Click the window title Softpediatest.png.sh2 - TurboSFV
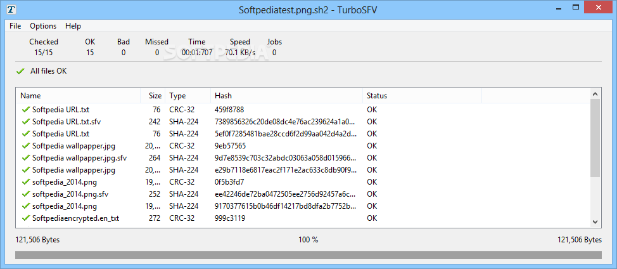 pyautogui.click(x=308, y=10)
